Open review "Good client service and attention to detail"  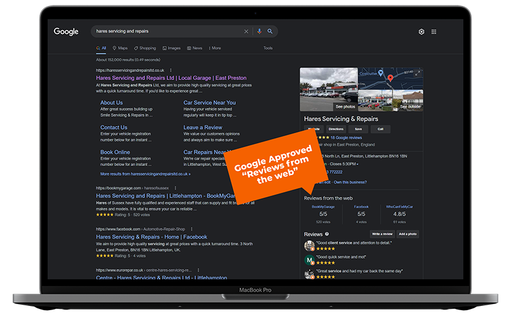click(x=354, y=243)
